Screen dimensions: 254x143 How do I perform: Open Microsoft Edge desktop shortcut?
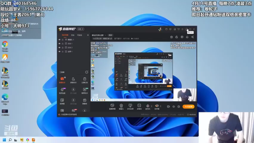click(x=5, y=99)
